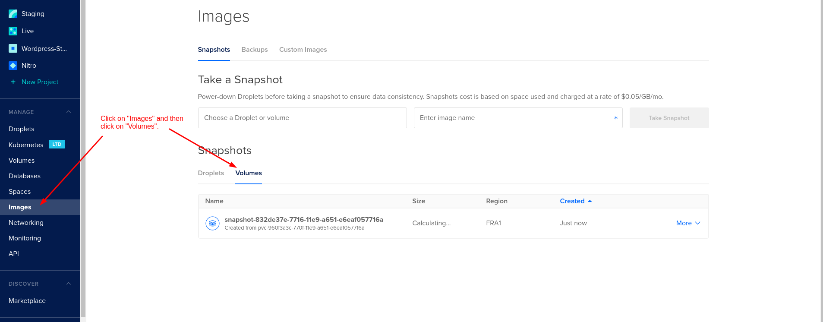Screen dimensions: 823x322
Task: Open the Choose a Droplet or volume selector
Action: point(302,118)
